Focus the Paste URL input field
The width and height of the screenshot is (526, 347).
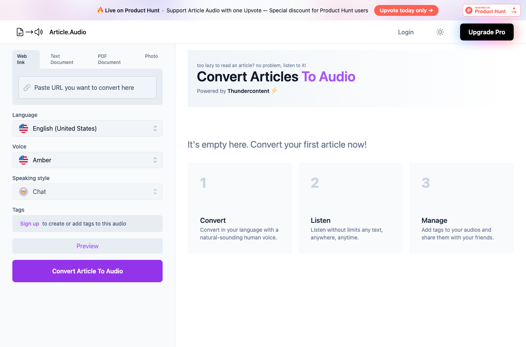tap(87, 88)
